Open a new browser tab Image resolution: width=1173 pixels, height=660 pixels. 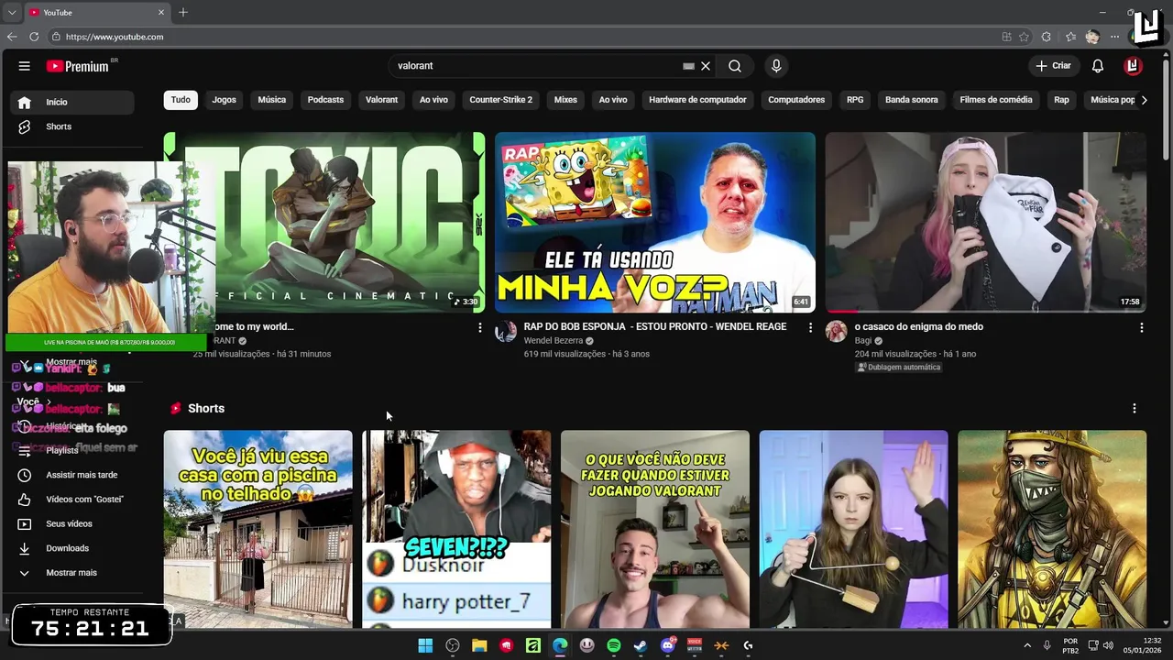point(183,12)
